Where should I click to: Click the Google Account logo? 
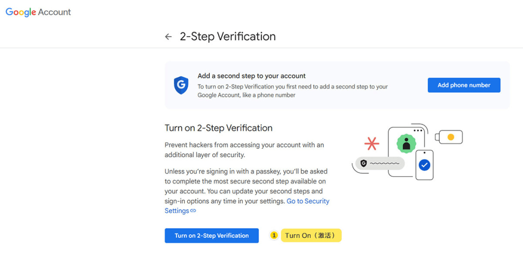click(38, 12)
